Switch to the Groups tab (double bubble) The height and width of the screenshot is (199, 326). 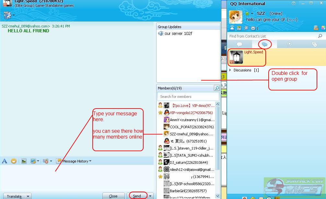point(264,44)
